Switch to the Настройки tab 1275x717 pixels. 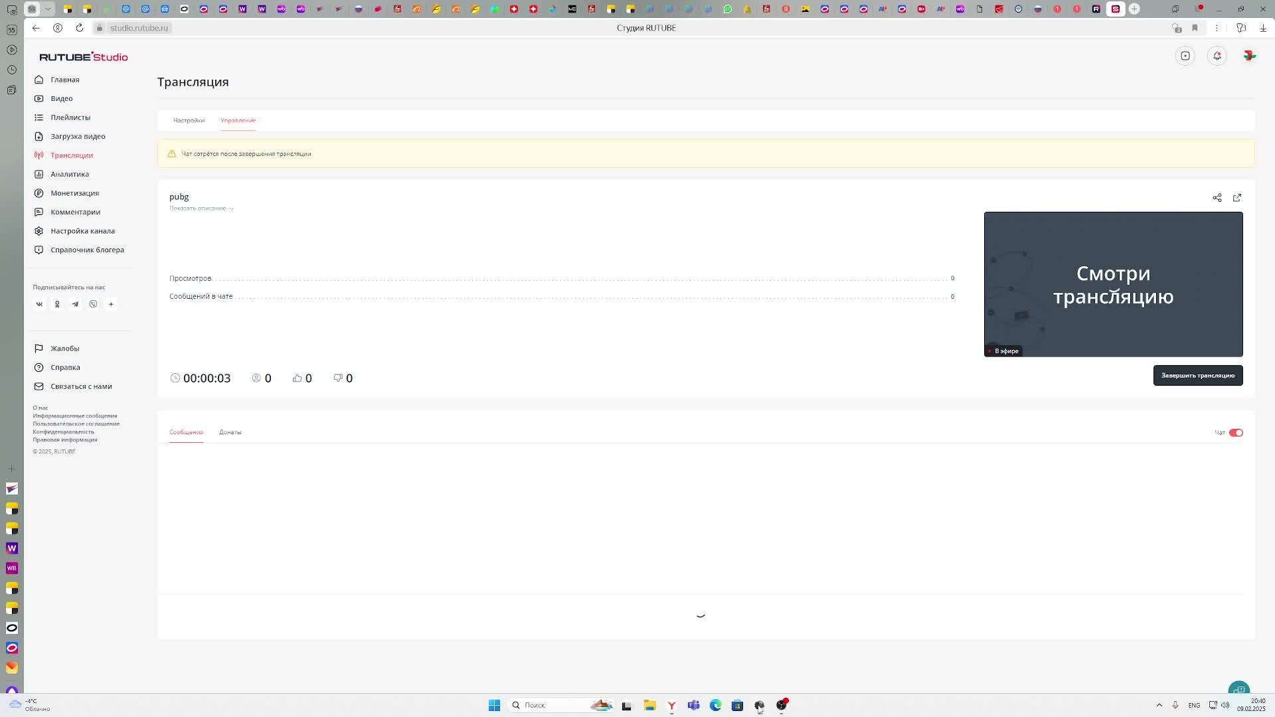pos(189,121)
